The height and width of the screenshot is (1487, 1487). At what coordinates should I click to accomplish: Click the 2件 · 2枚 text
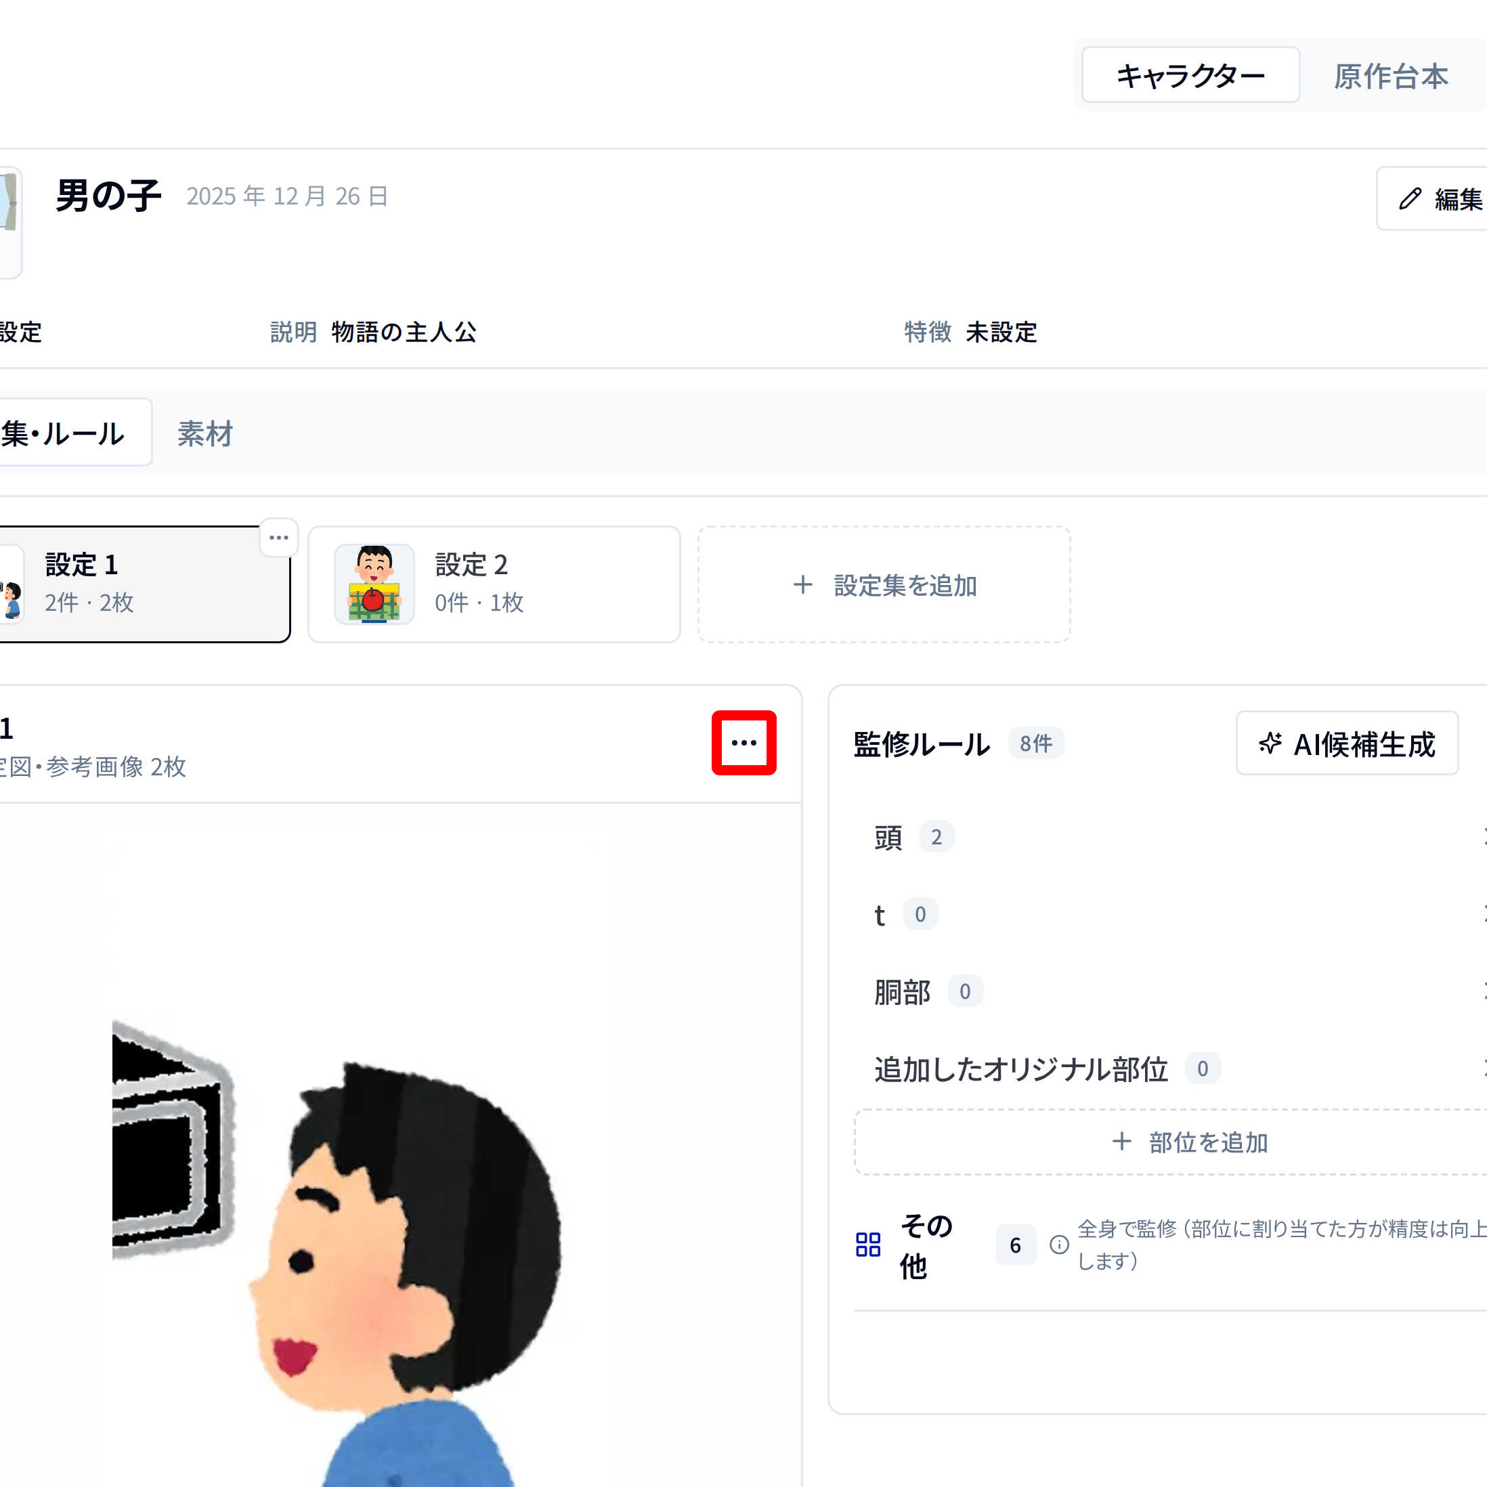point(89,603)
